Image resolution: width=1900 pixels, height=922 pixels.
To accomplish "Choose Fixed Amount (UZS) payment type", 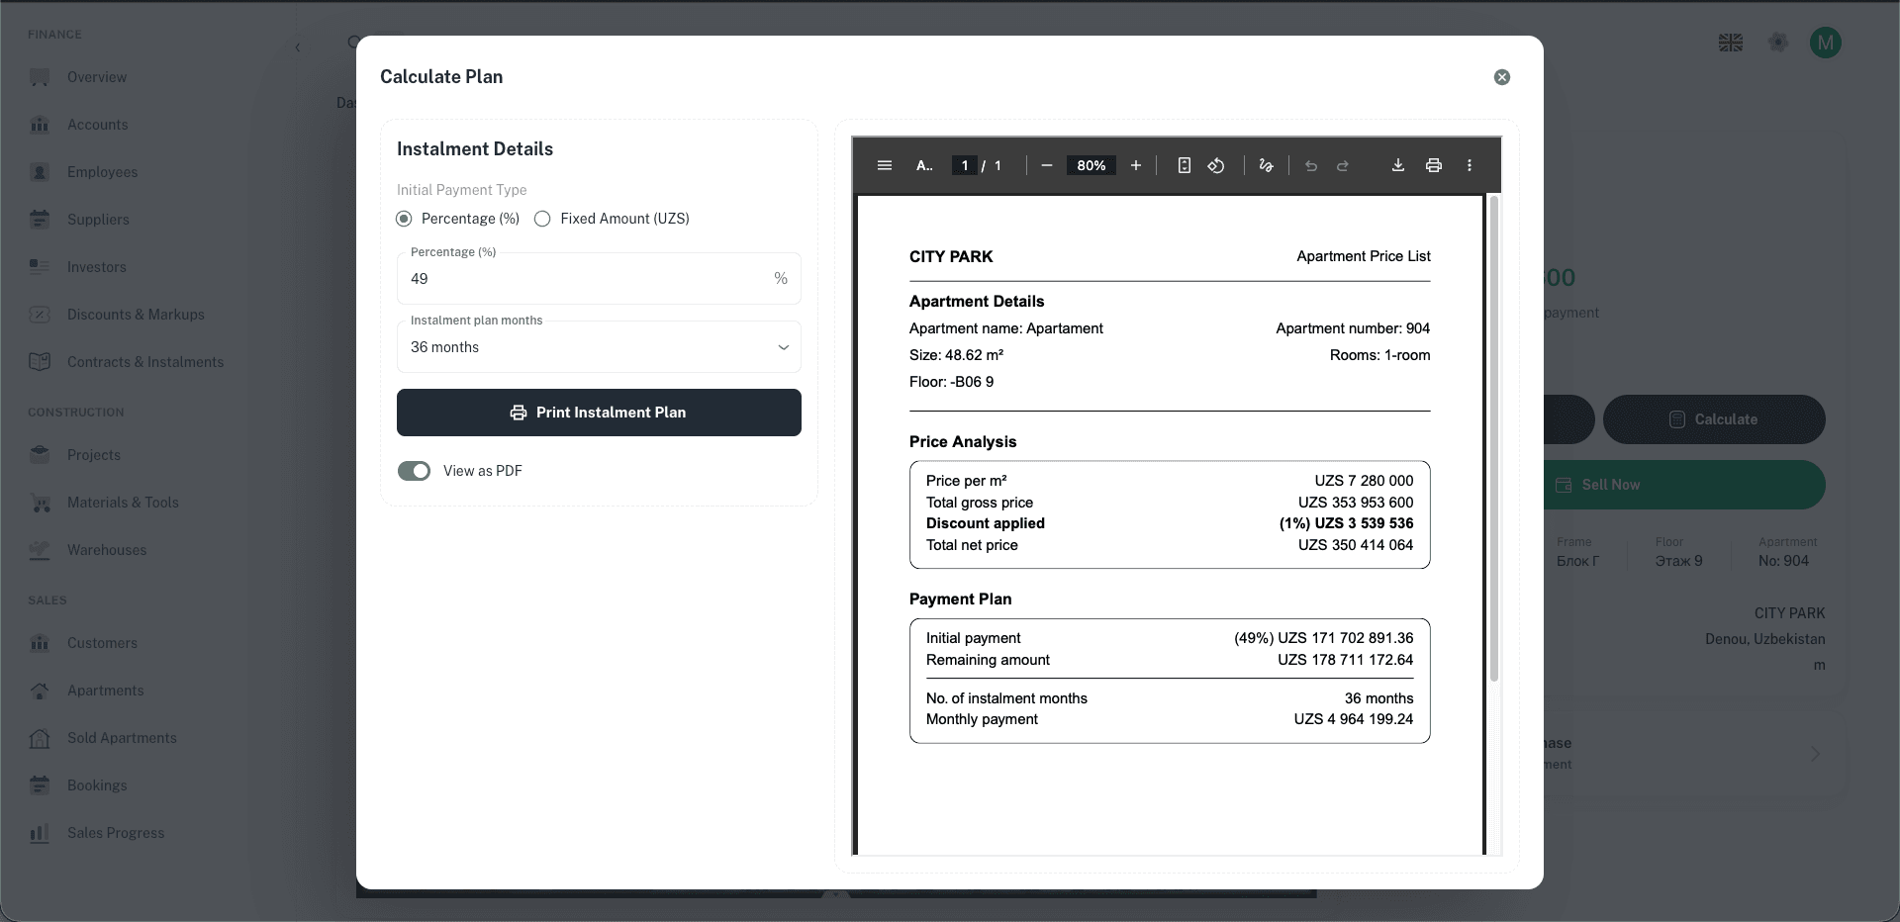I will click(542, 219).
